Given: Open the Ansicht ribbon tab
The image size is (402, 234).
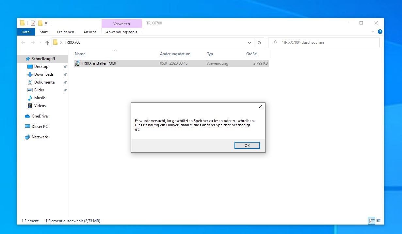Looking at the screenshot, I should pyautogui.click(x=90, y=32).
